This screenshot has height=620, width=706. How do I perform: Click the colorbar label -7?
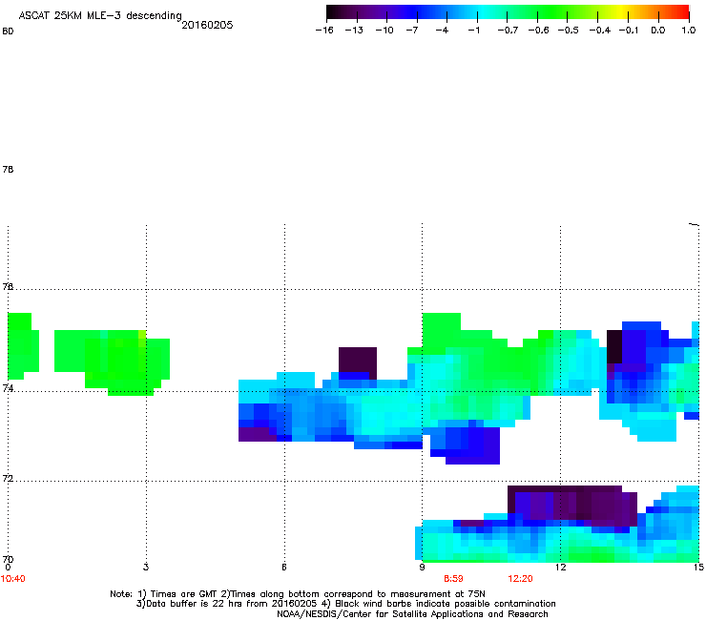coord(412,31)
